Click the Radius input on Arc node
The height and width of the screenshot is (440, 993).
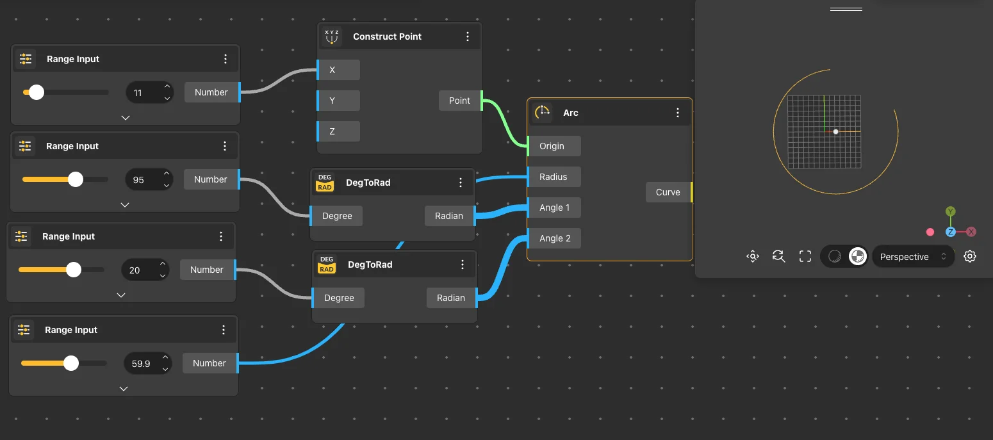pos(553,177)
